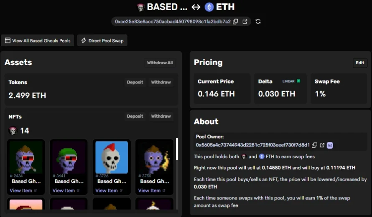Screen dimensions: 372x217
Task: Withdraw NFTs from the pool
Action: tap(161, 116)
